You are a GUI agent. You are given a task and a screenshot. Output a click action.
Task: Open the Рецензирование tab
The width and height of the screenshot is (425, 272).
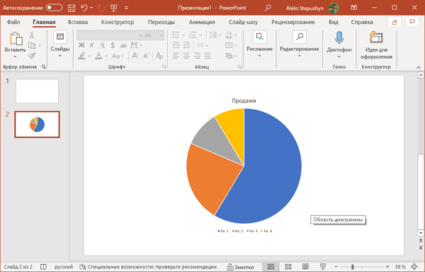(x=293, y=22)
